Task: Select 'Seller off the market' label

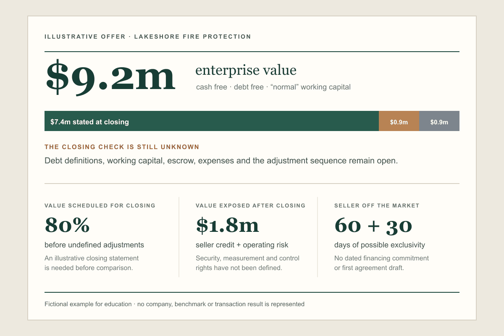Action: (377, 206)
